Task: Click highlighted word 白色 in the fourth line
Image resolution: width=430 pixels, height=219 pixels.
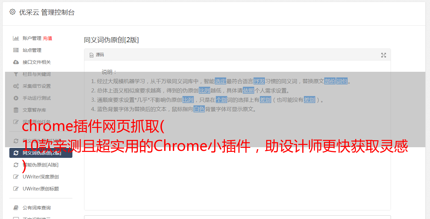Action: [199, 109]
